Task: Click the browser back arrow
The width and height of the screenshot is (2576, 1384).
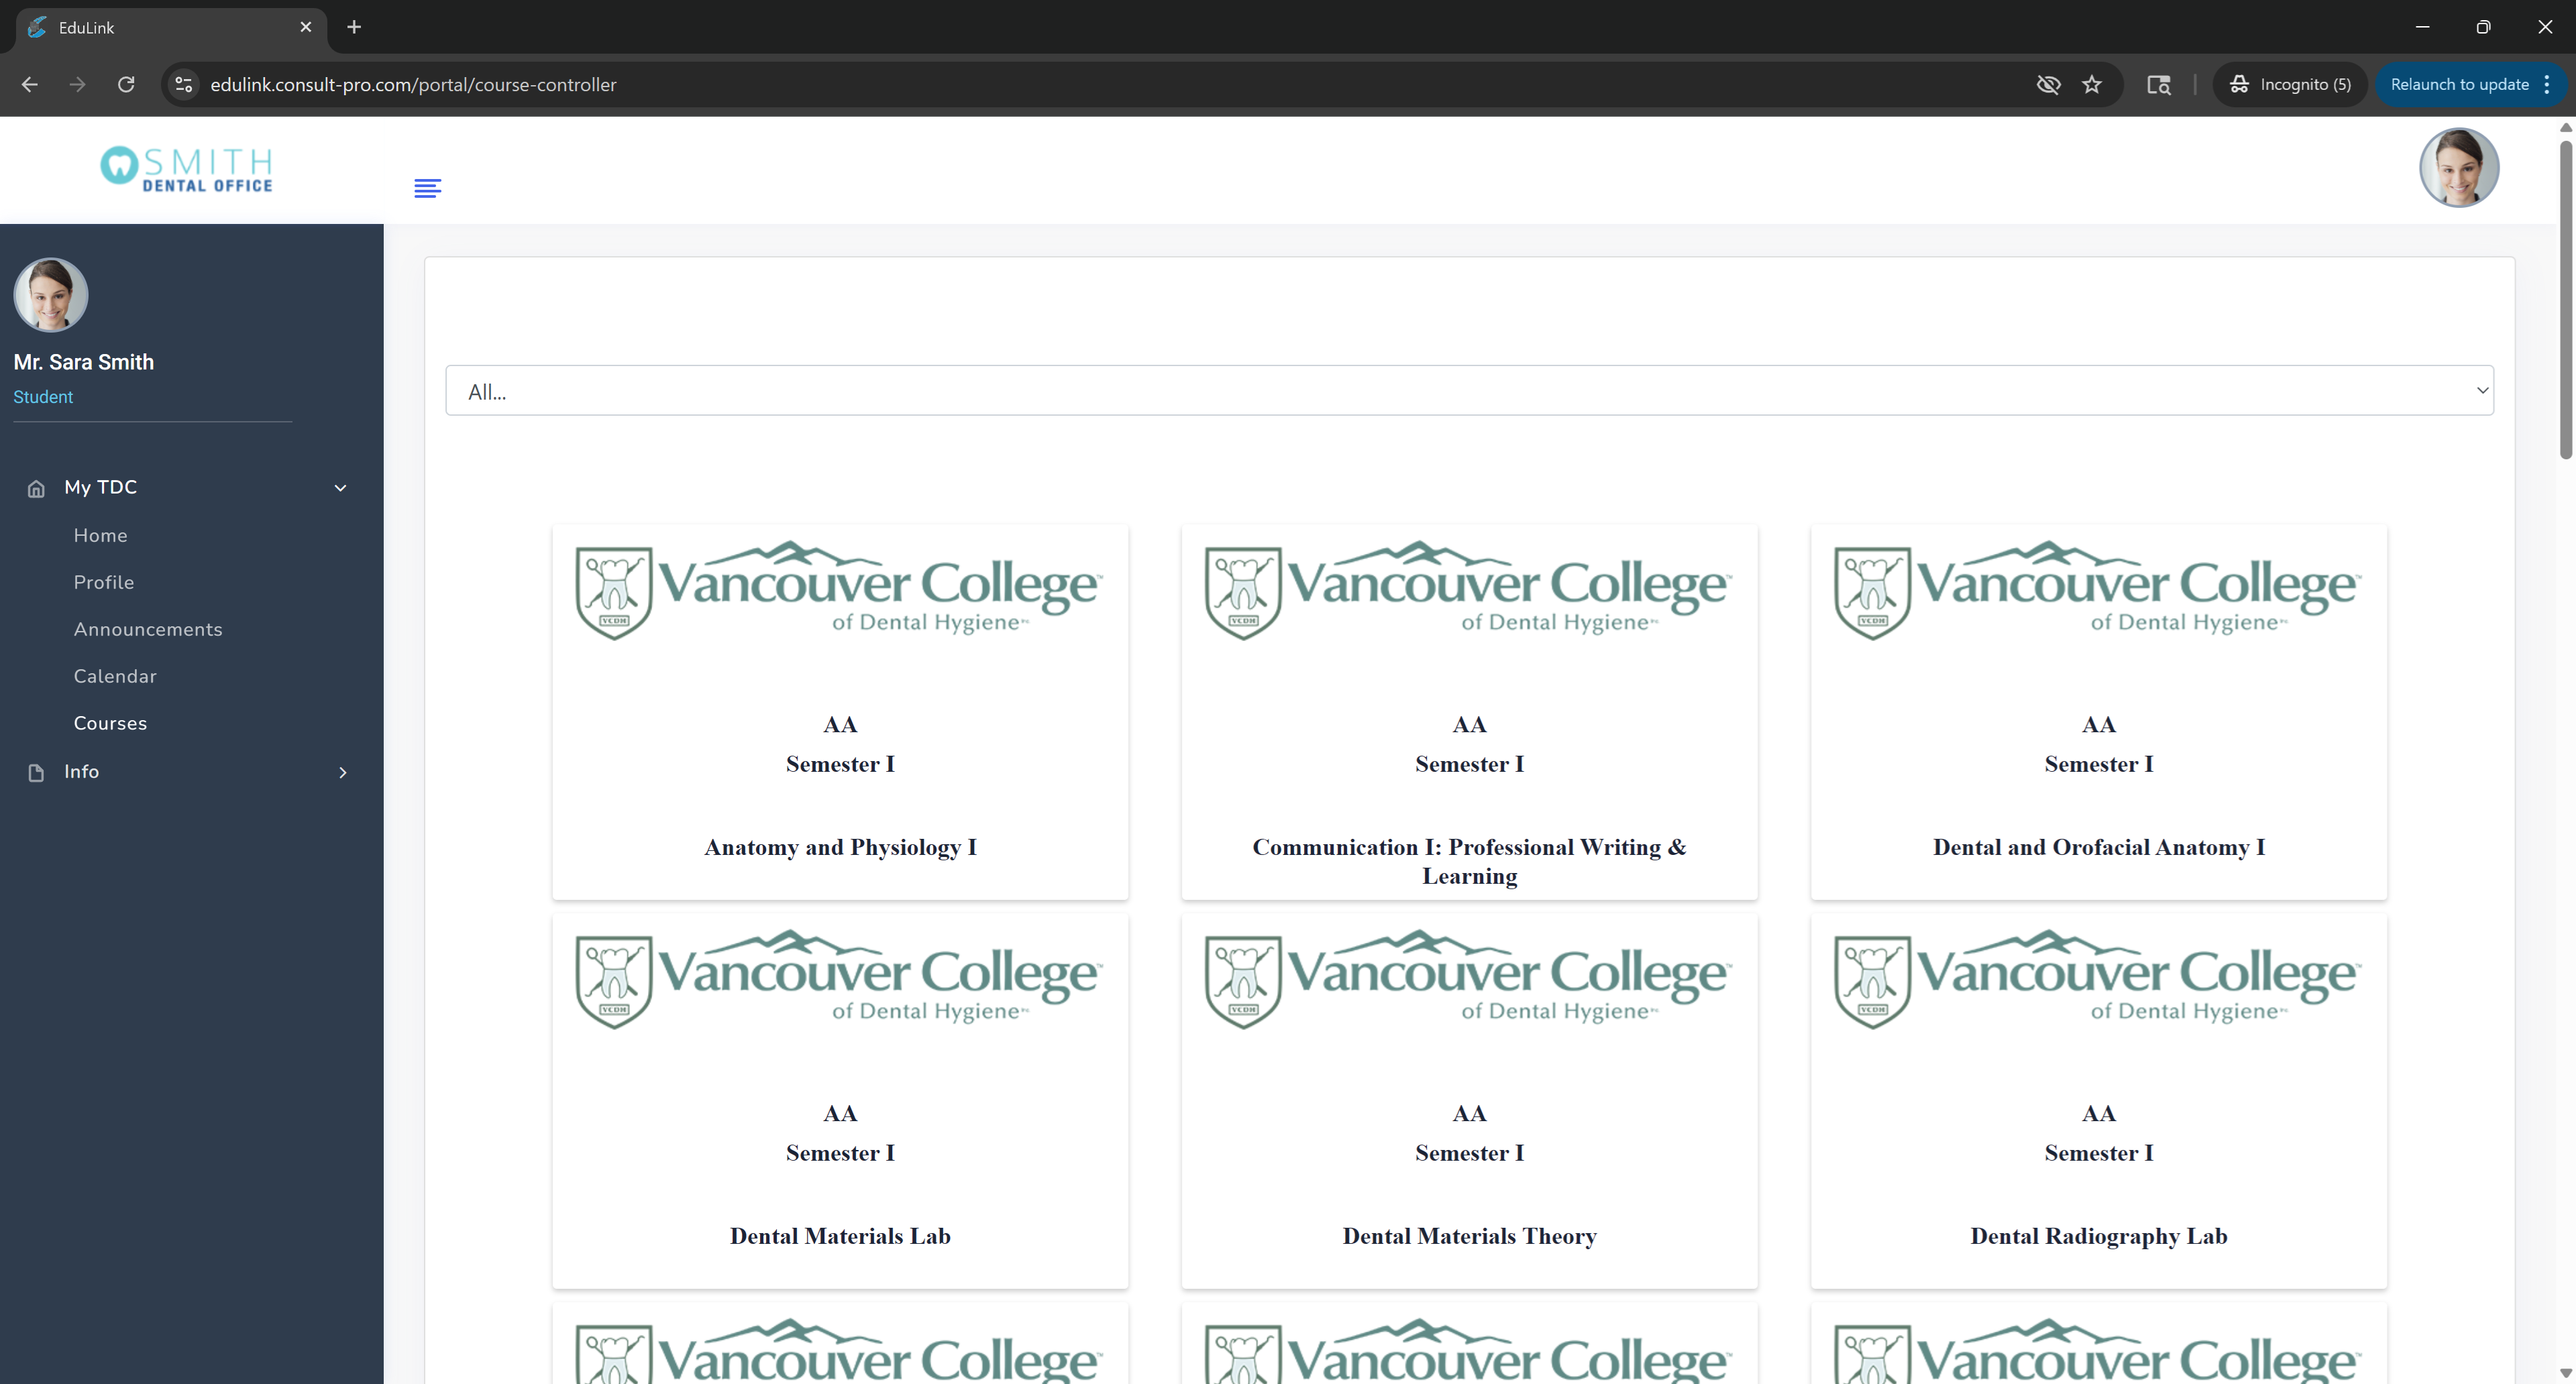Action: click(29, 85)
